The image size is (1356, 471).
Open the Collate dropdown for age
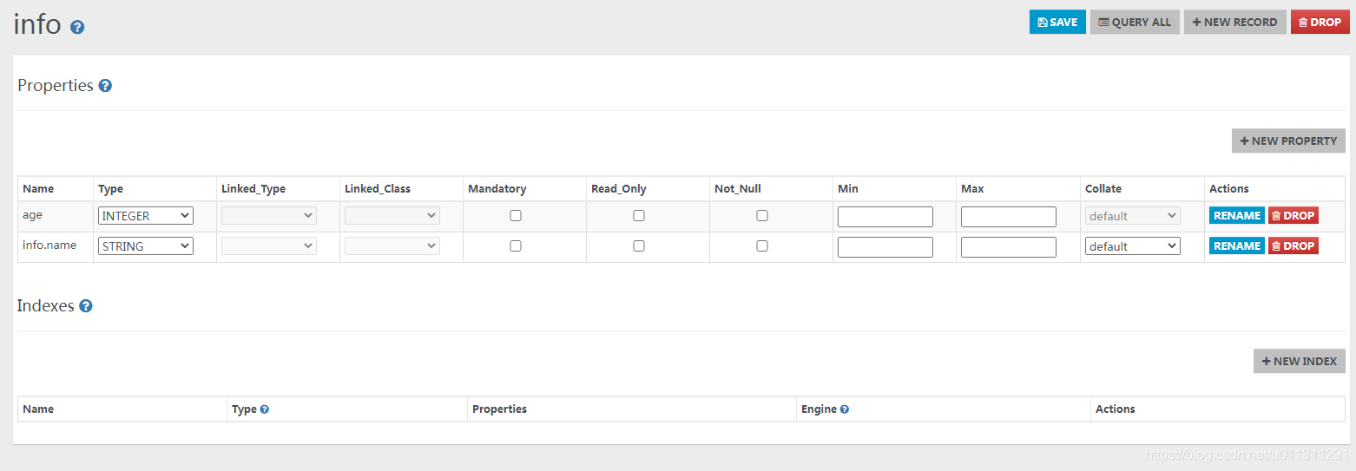(x=1133, y=216)
